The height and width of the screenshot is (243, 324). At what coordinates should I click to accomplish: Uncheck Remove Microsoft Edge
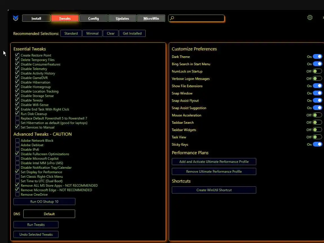pos(17,190)
